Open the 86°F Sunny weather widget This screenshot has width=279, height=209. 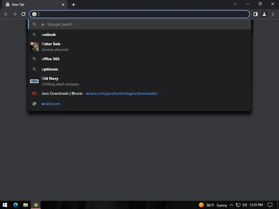click(x=213, y=205)
